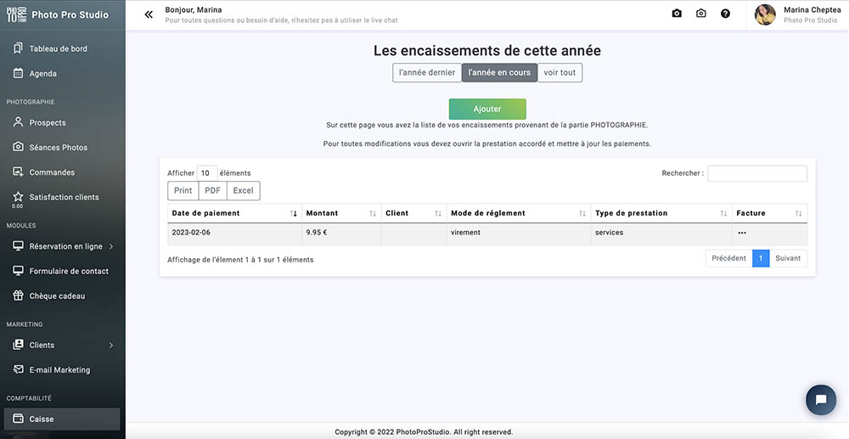Click the filled camera icon in header
This screenshot has height=439, width=849.
coord(677,14)
